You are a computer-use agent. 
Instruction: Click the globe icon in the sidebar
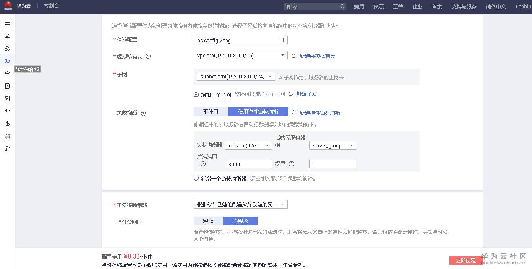click(7, 136)
